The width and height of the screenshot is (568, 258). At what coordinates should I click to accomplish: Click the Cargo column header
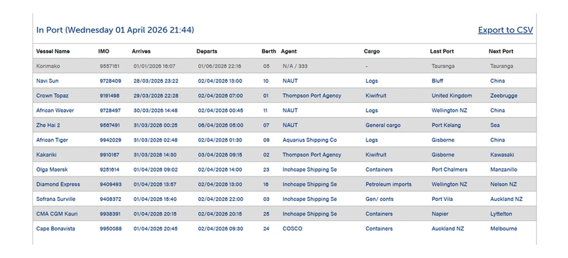[x=371, y=51]
